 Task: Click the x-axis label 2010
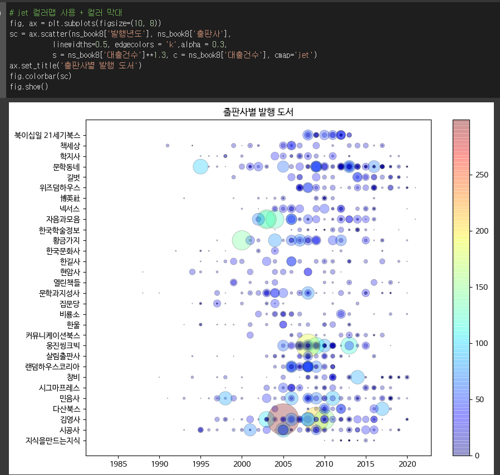(x=324, y=464)
